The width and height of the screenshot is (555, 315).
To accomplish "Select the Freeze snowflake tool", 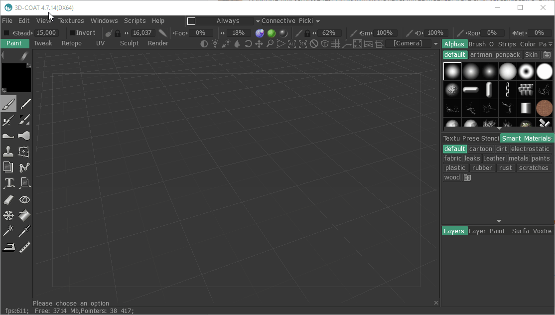I will coord(8,215).
